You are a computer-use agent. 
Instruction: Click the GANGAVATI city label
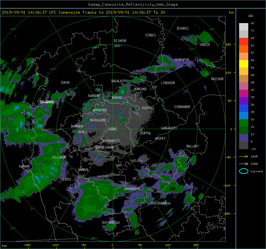169,128
